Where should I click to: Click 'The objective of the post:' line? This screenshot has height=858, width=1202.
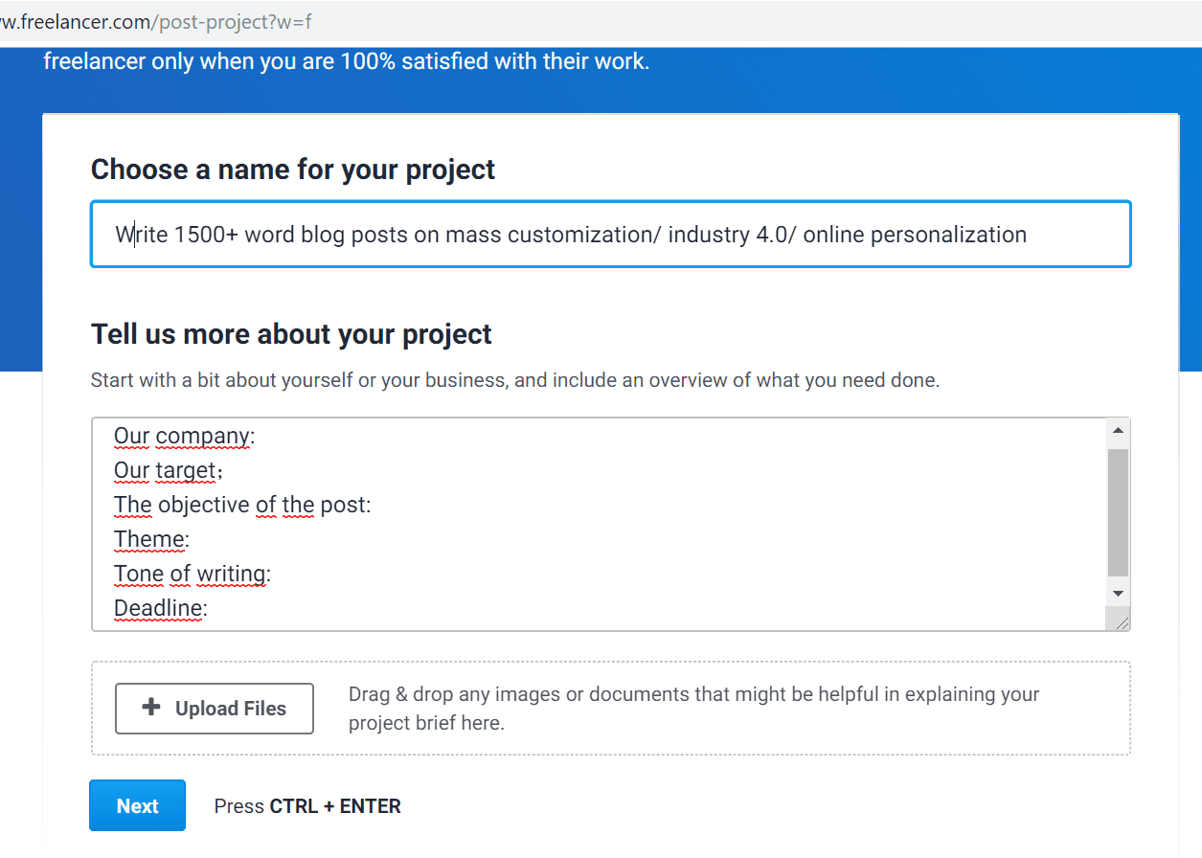[242, 505]
